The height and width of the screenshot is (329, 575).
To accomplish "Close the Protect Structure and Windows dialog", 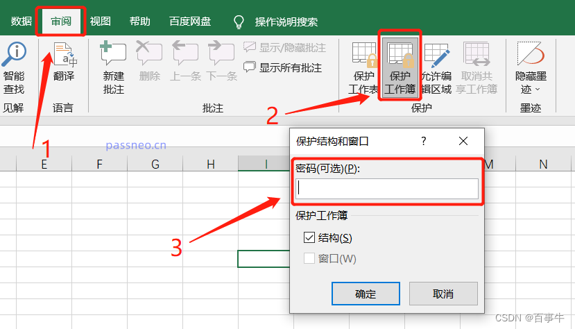I will tap(463, 141).
